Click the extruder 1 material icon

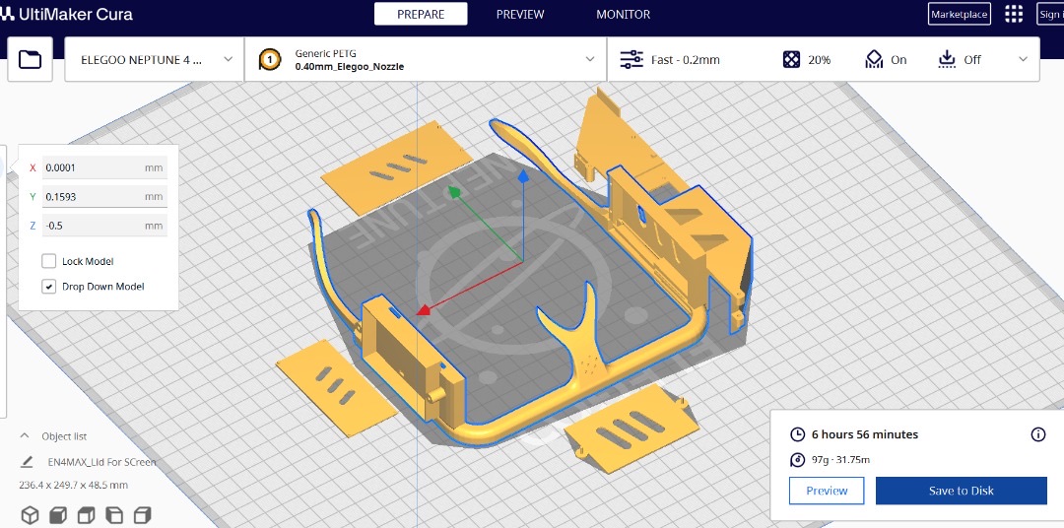(270, 60)
